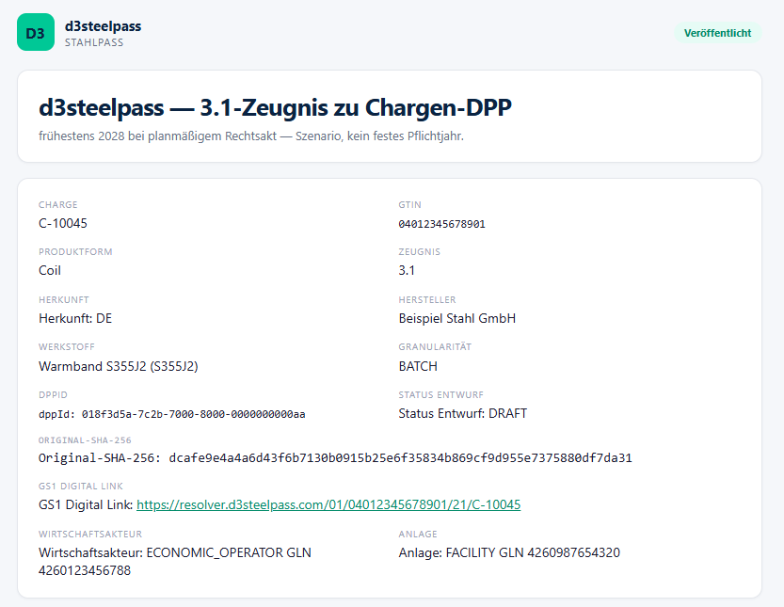Select 'Anlage: FACILITY GLN 4260987654320'
This screenshot has width=784, height=607.
509,552
